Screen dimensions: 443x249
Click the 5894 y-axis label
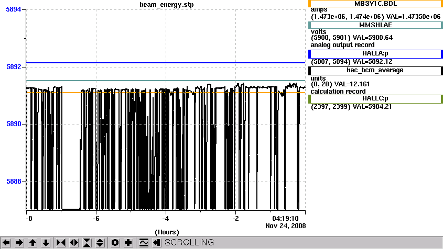pos(14,9)
